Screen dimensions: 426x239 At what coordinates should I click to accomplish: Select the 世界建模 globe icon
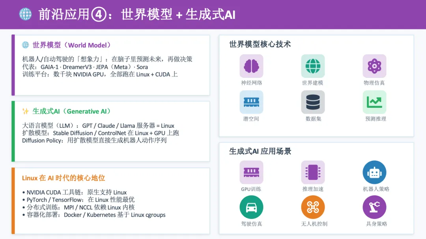click(x=313, y=66)
